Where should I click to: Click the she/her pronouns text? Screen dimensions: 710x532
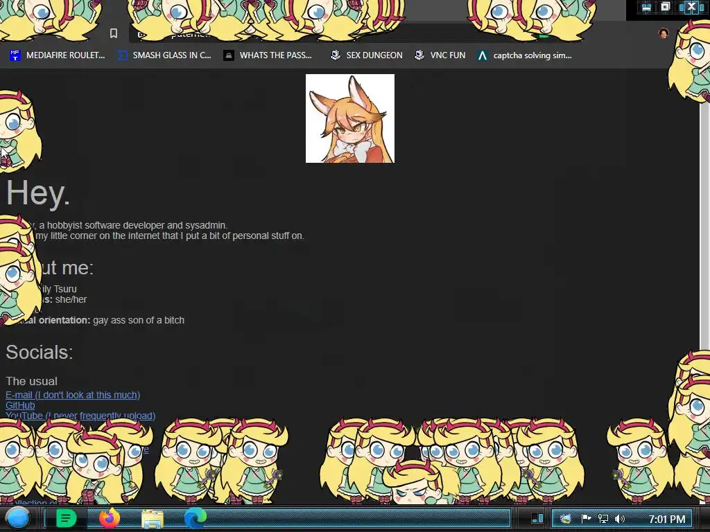click(71, 299)
